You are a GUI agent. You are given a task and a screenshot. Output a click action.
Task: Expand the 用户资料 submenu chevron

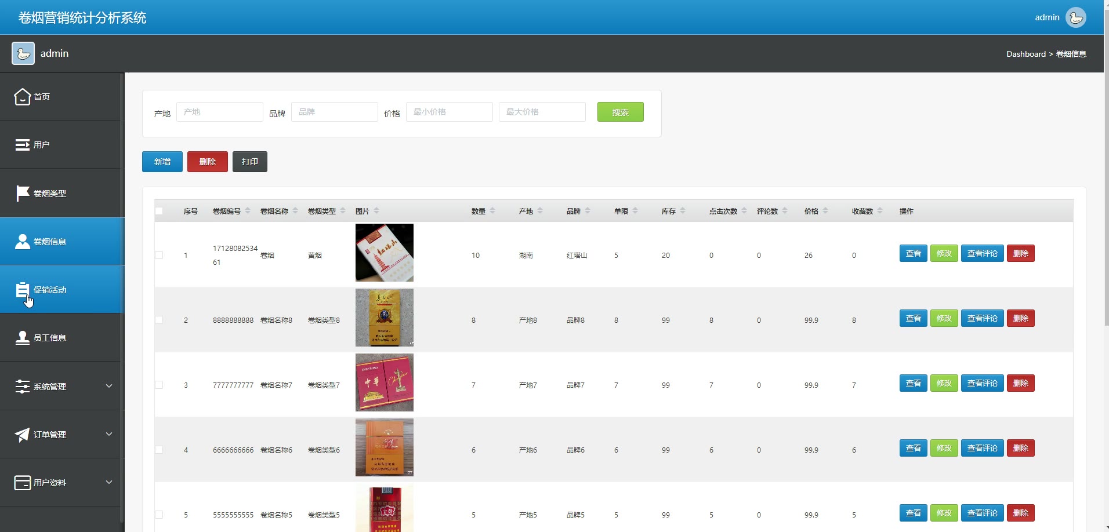click(109, 482)
